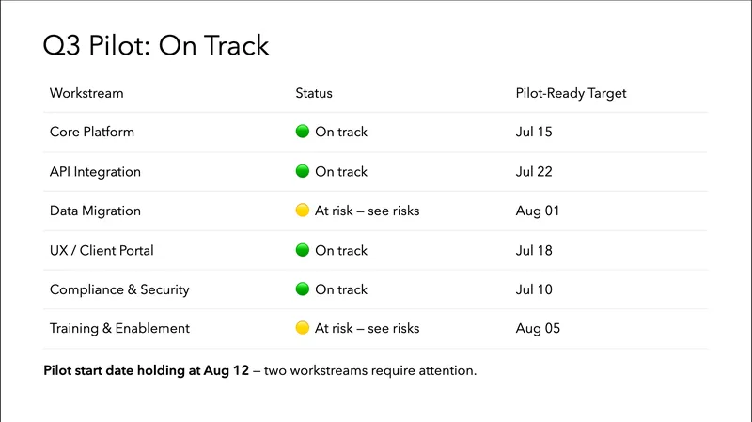752x422 pixels.
Task: Click the green status dot for Core Platform
Action: 303,132
